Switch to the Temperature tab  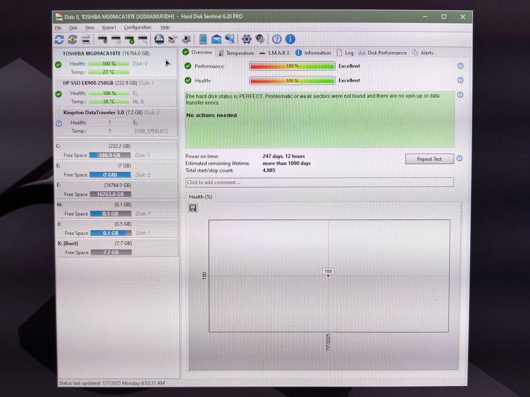coord(236,53)
